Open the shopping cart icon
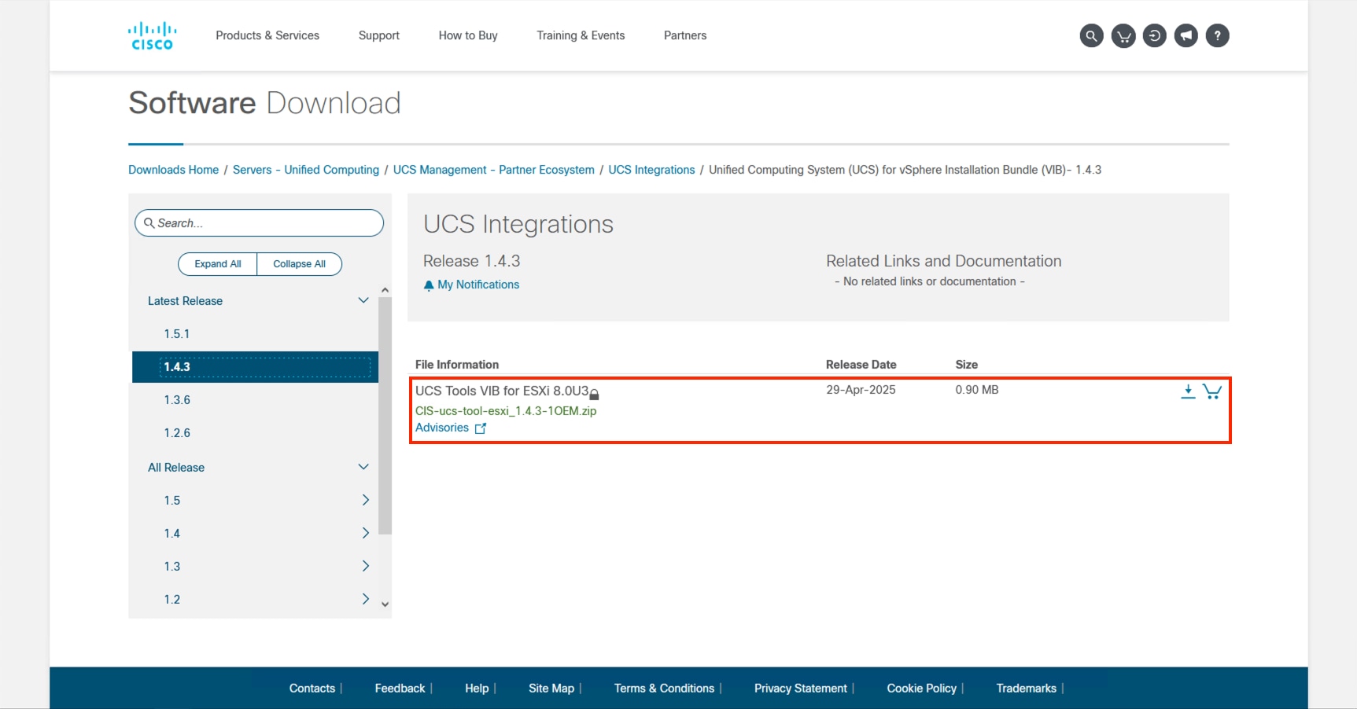This screenshot has height=709, width=1357. [1123, 35]
